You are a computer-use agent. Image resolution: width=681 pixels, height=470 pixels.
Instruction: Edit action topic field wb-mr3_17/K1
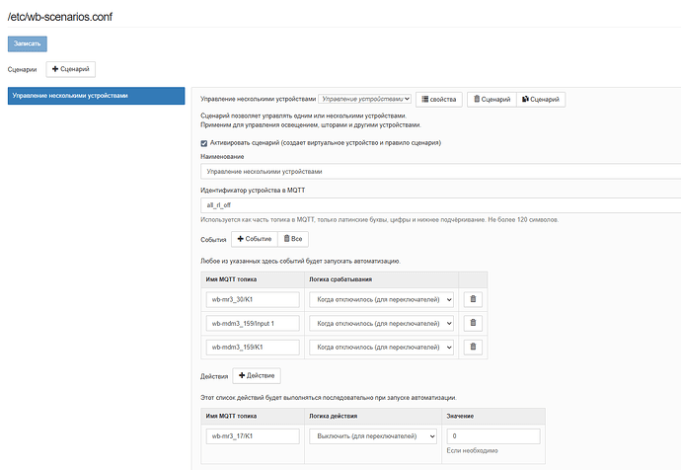click(253, 436)
